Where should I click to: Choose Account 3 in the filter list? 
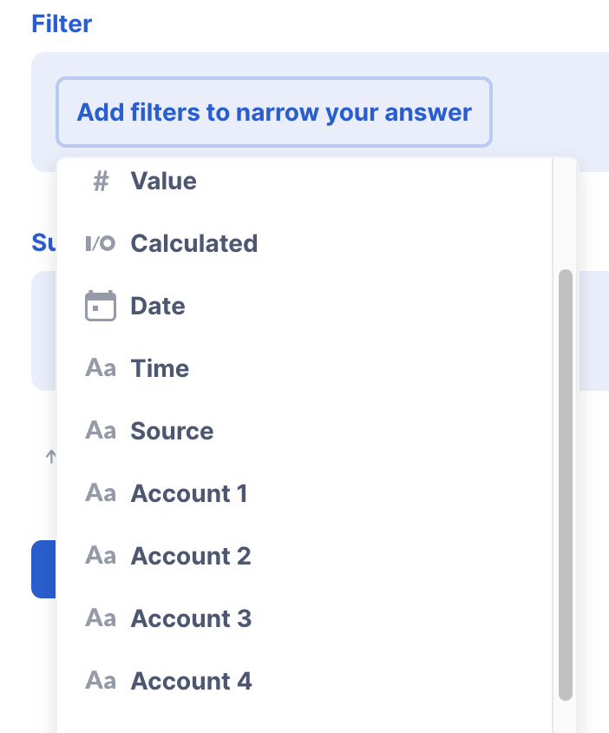[304, 618]
